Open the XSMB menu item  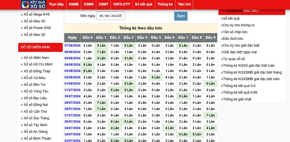coord(74,4)
